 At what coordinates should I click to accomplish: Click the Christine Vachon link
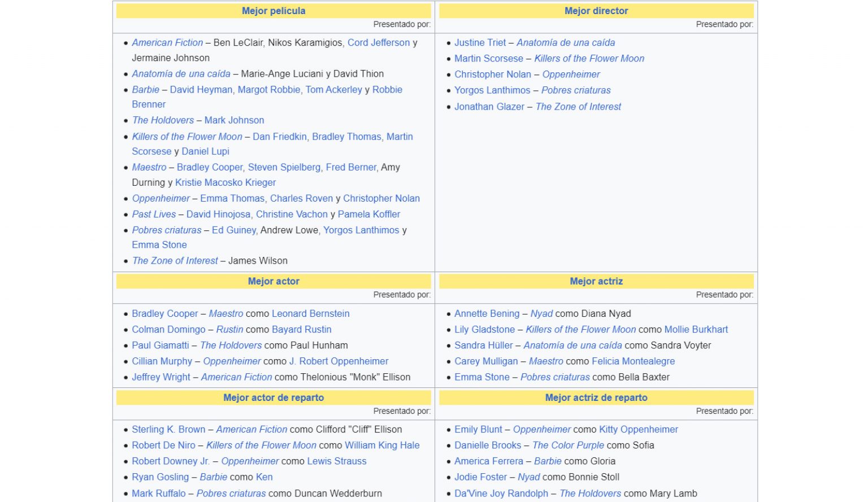(x=292, y=214)
